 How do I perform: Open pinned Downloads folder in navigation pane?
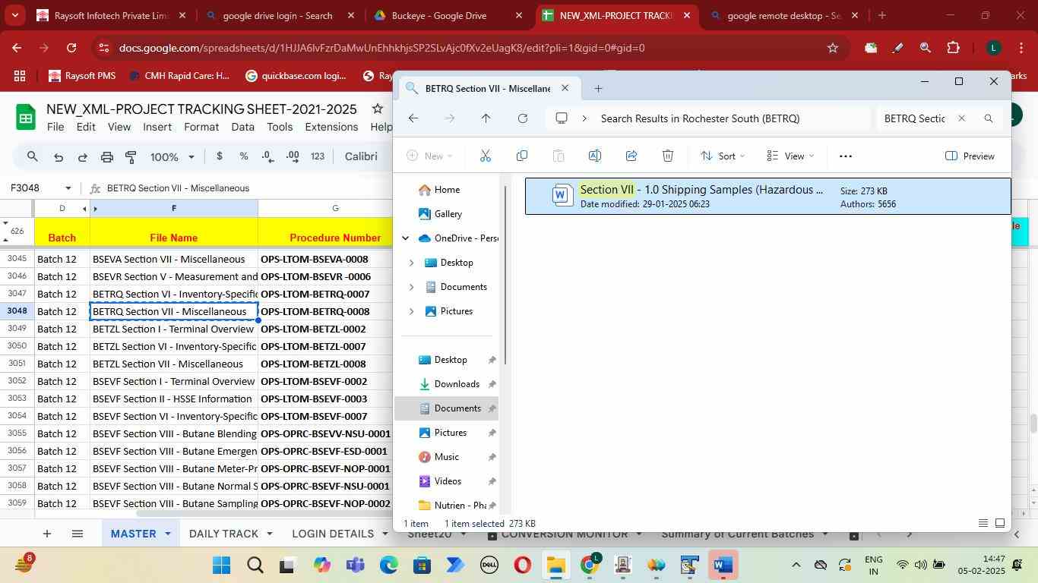[457, 384]
